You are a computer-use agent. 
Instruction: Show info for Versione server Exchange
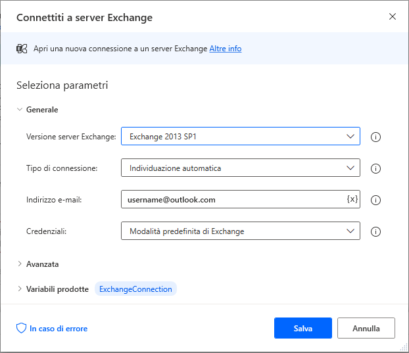click(x=375, y=137)
